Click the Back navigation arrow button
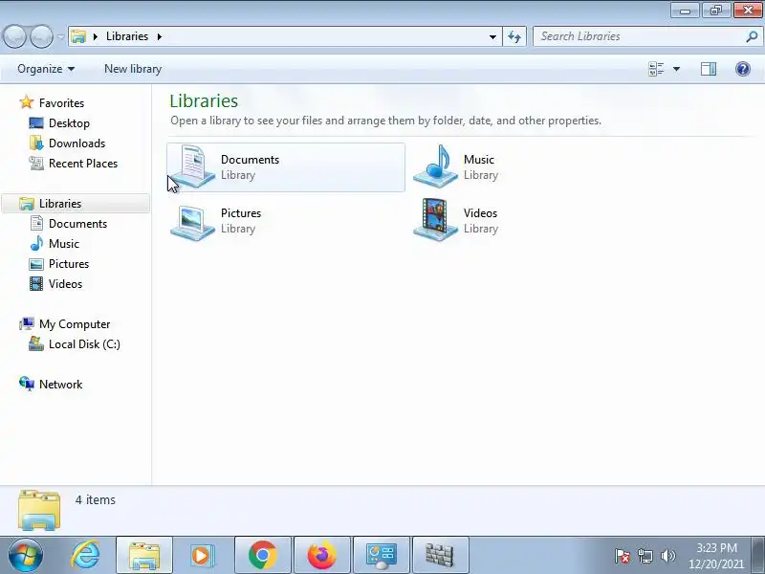765x574 pixels. pyautogui.click(x=14, y=36)
